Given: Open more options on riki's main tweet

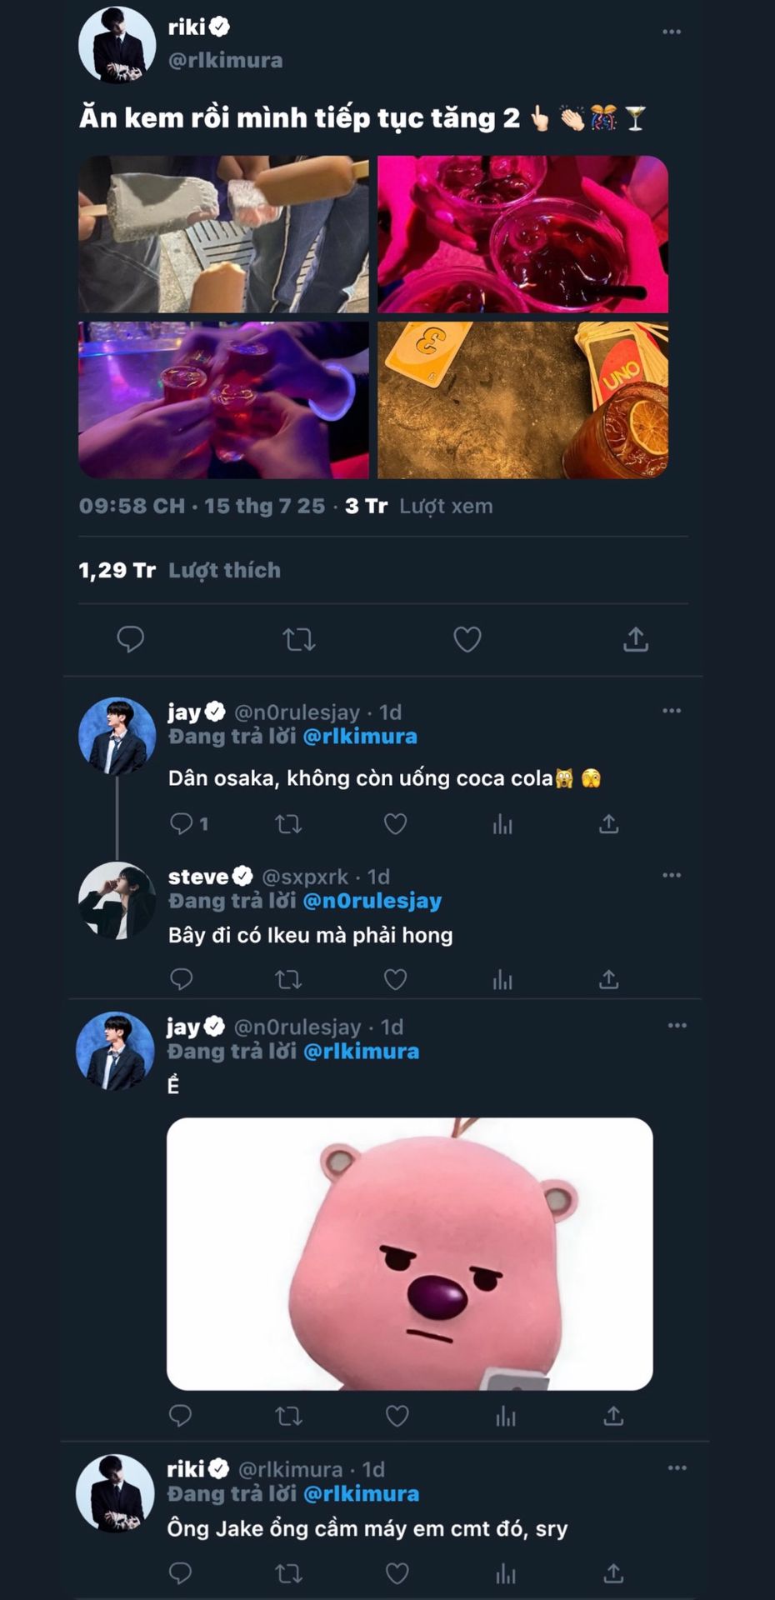Looking at the screenshot, I should tap(672, 32).
